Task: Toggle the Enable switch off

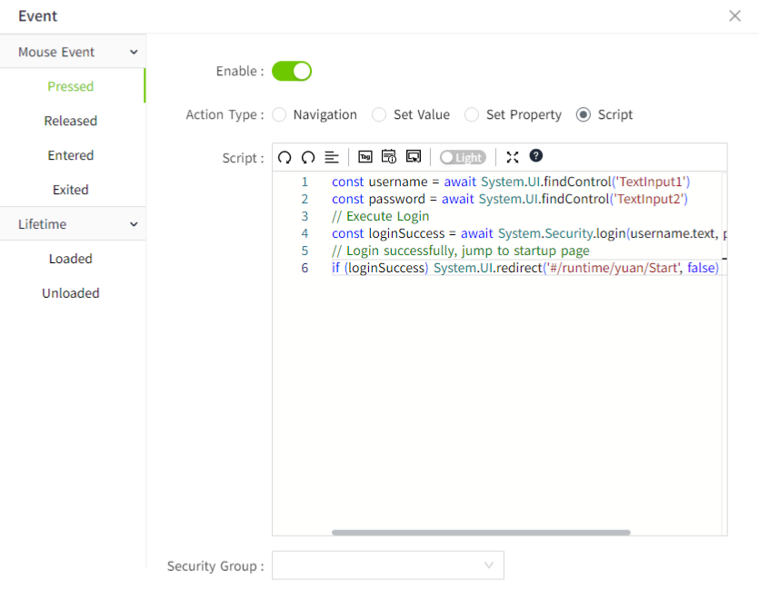Action: (x=292, y=71)
